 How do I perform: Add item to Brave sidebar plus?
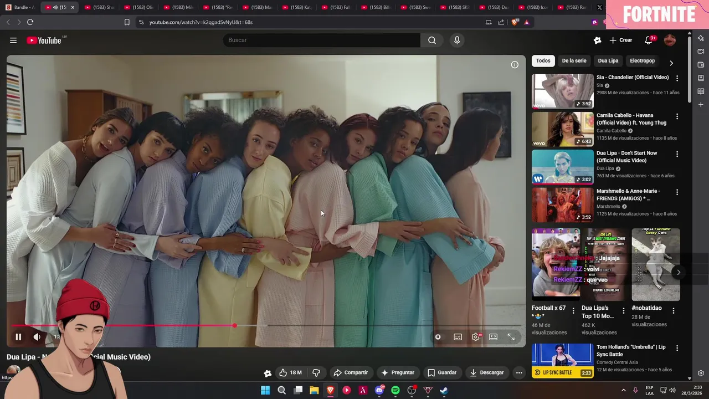click(x=701, y=105)
